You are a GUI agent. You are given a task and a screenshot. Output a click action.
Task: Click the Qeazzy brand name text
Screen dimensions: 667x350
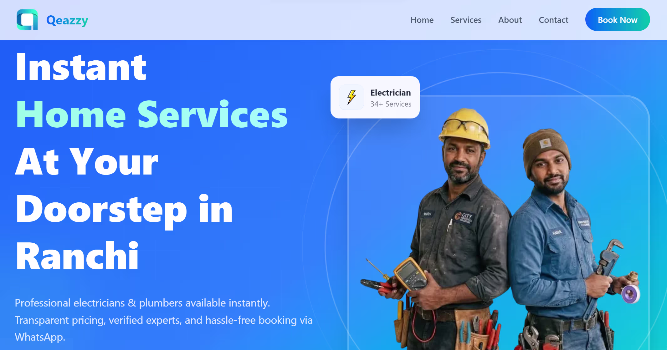tap(67, 20)
